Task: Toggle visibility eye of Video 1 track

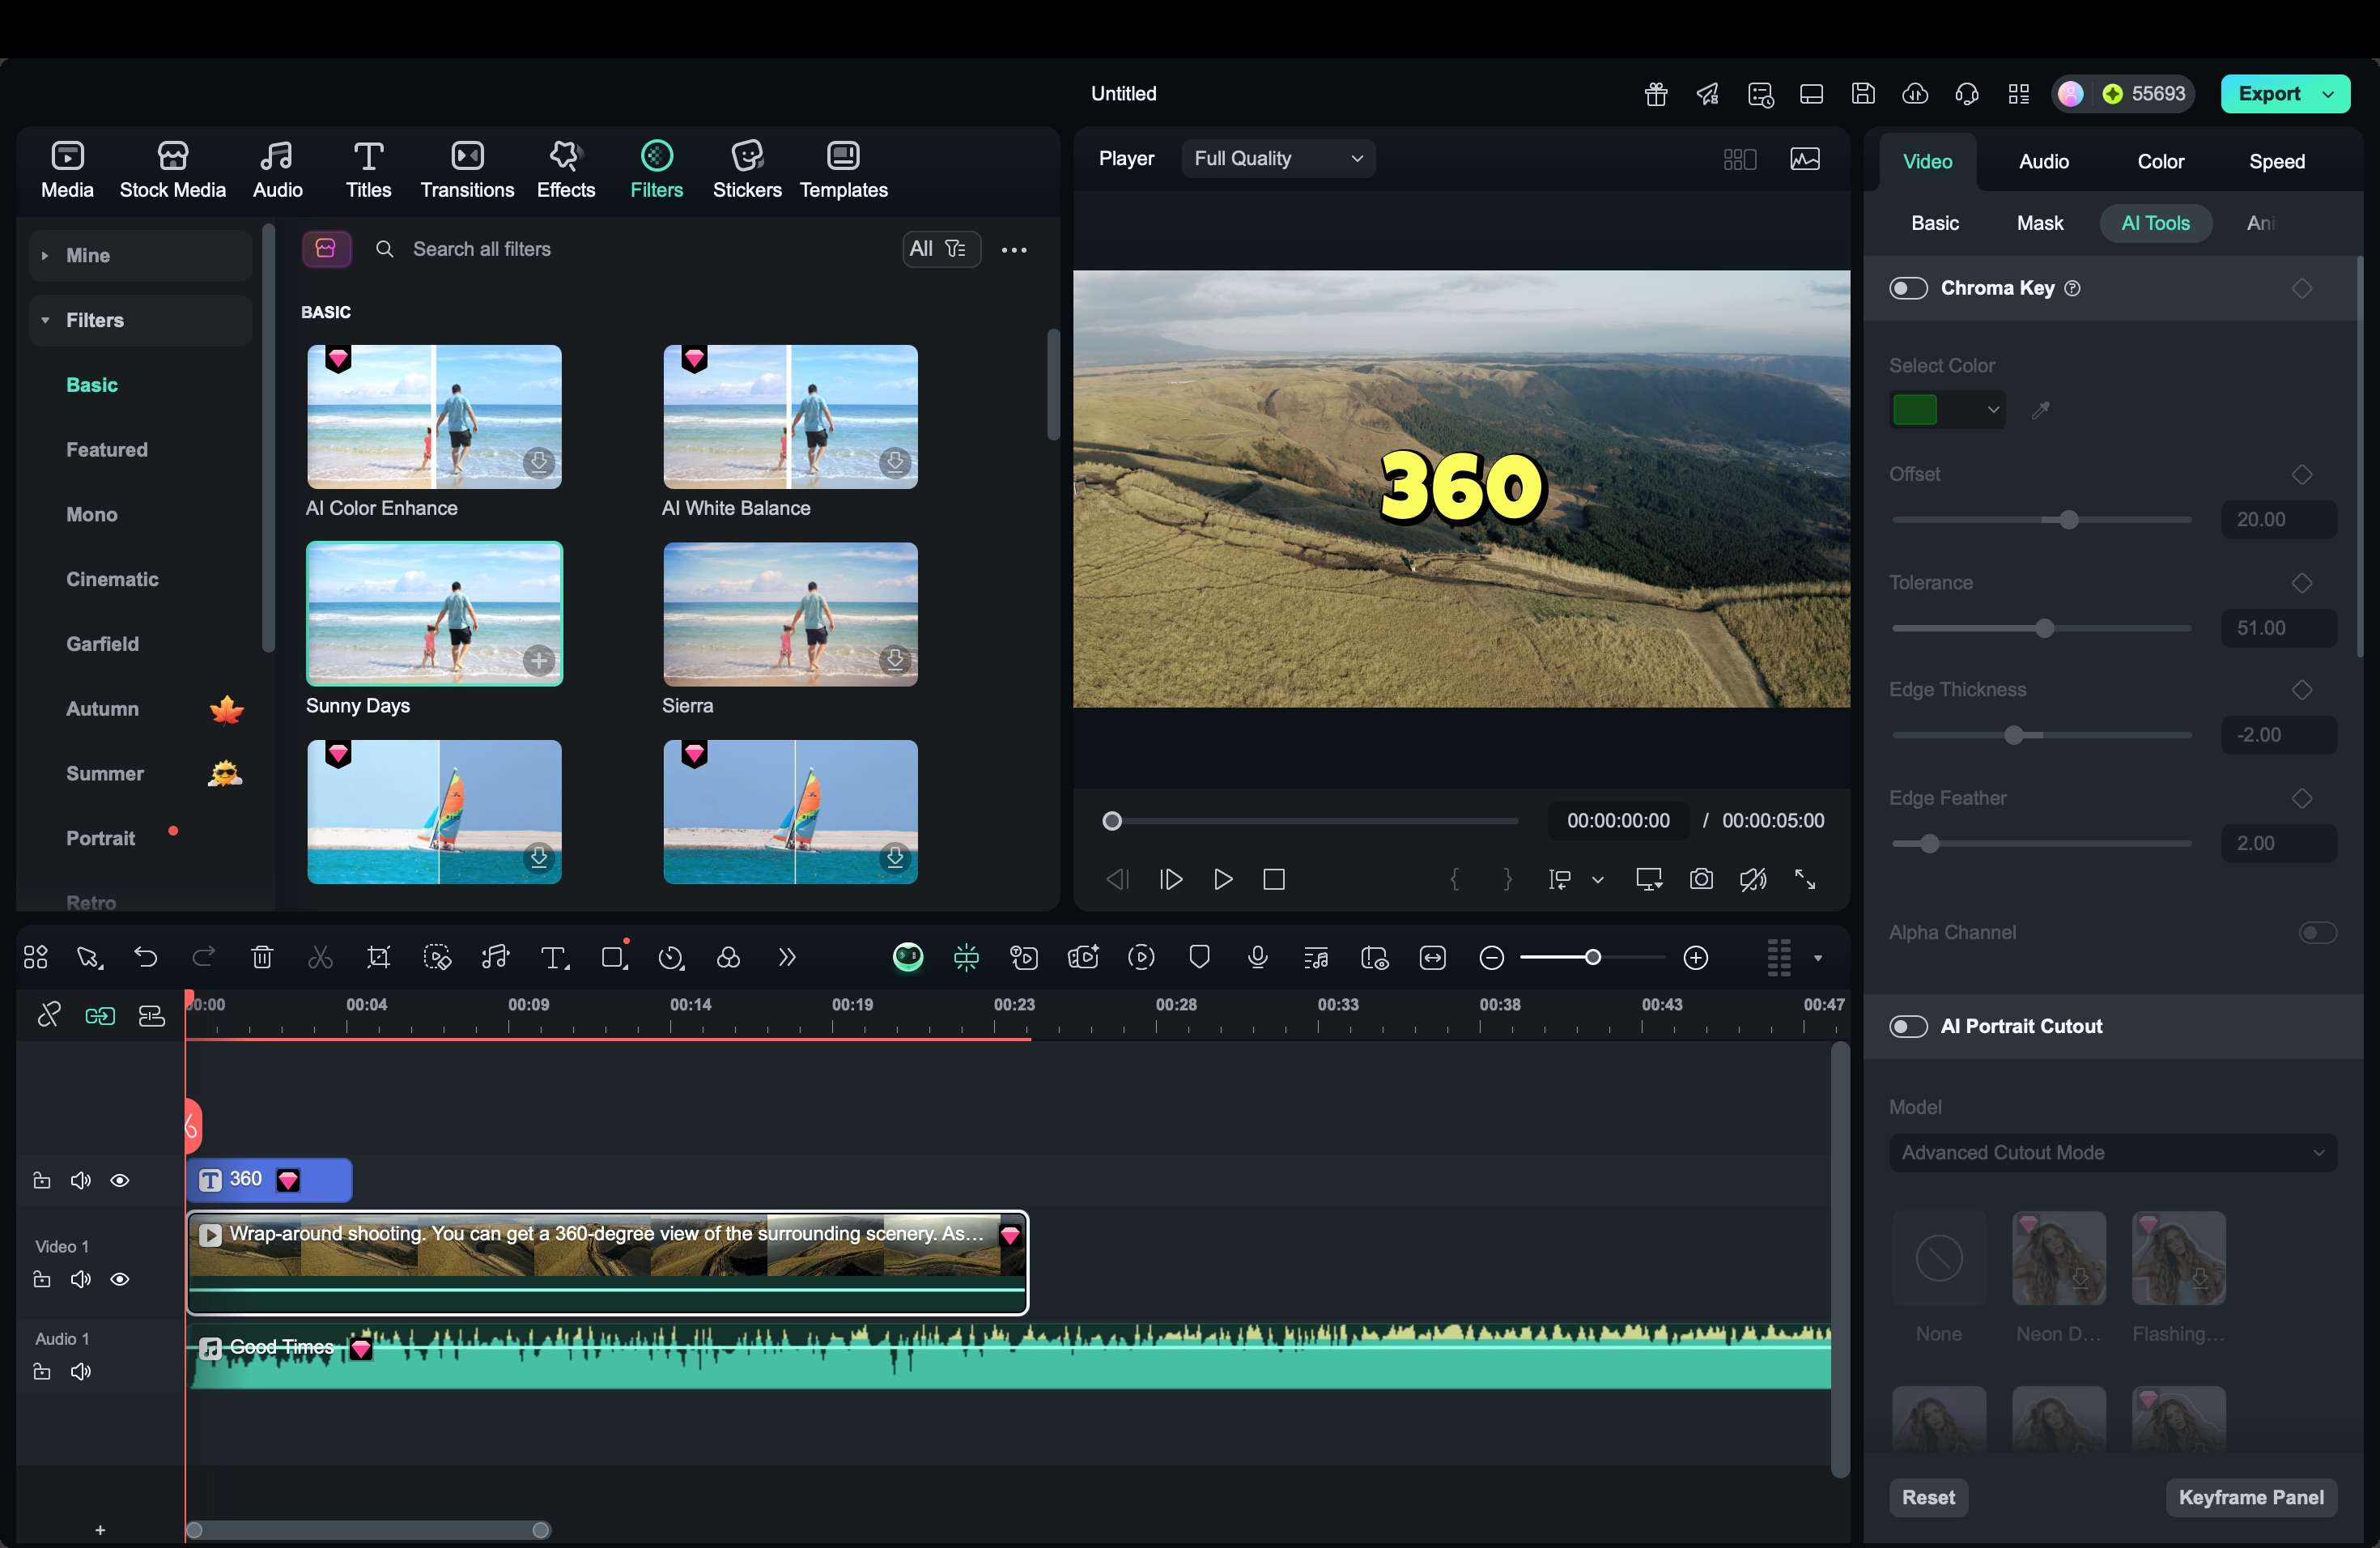Action: tap(119, 1279)
